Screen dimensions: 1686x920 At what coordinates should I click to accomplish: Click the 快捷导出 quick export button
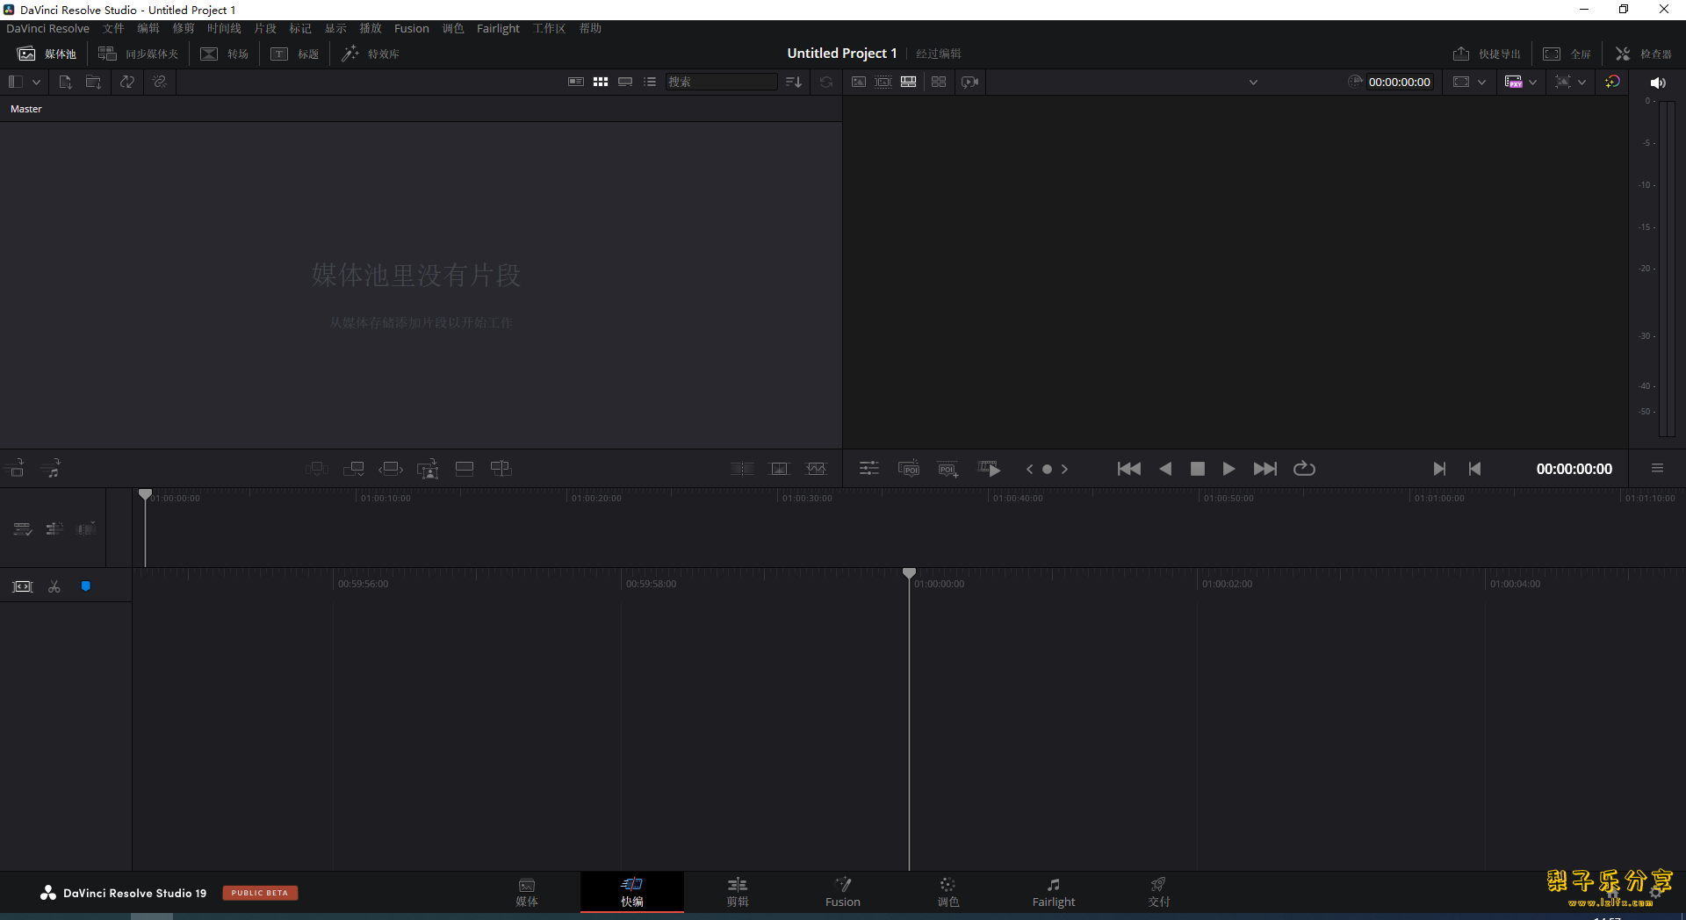(x=1486, y=54)
